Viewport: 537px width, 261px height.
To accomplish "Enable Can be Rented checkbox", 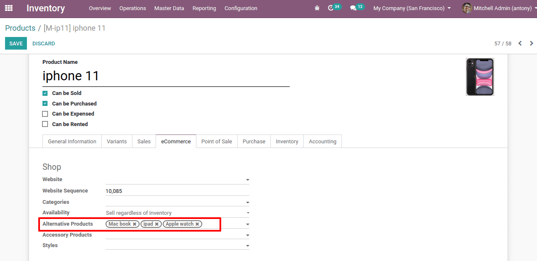I will click(x=45, y=124).
